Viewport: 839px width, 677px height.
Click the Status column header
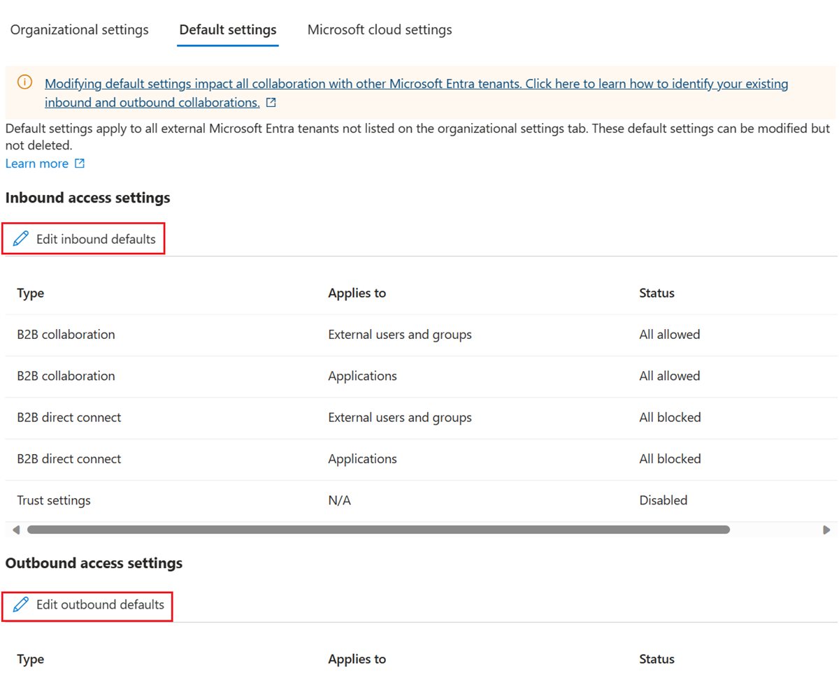[x=656, y=293]
